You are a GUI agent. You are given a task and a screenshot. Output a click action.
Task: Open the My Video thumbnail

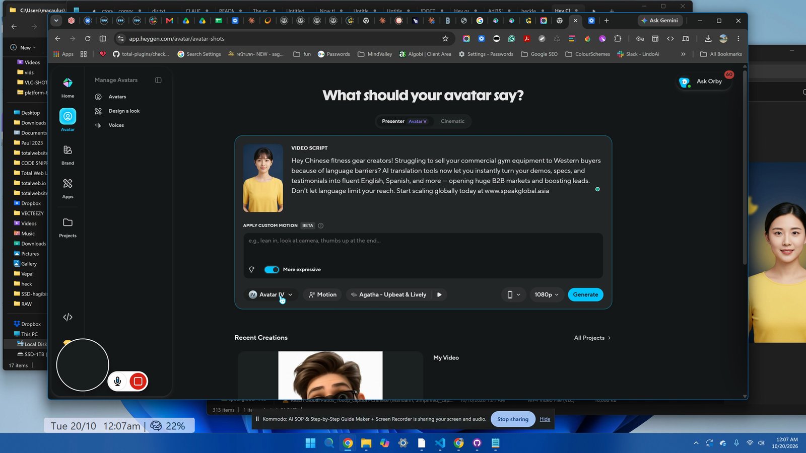pyautogui.click(x=330, y=375)
